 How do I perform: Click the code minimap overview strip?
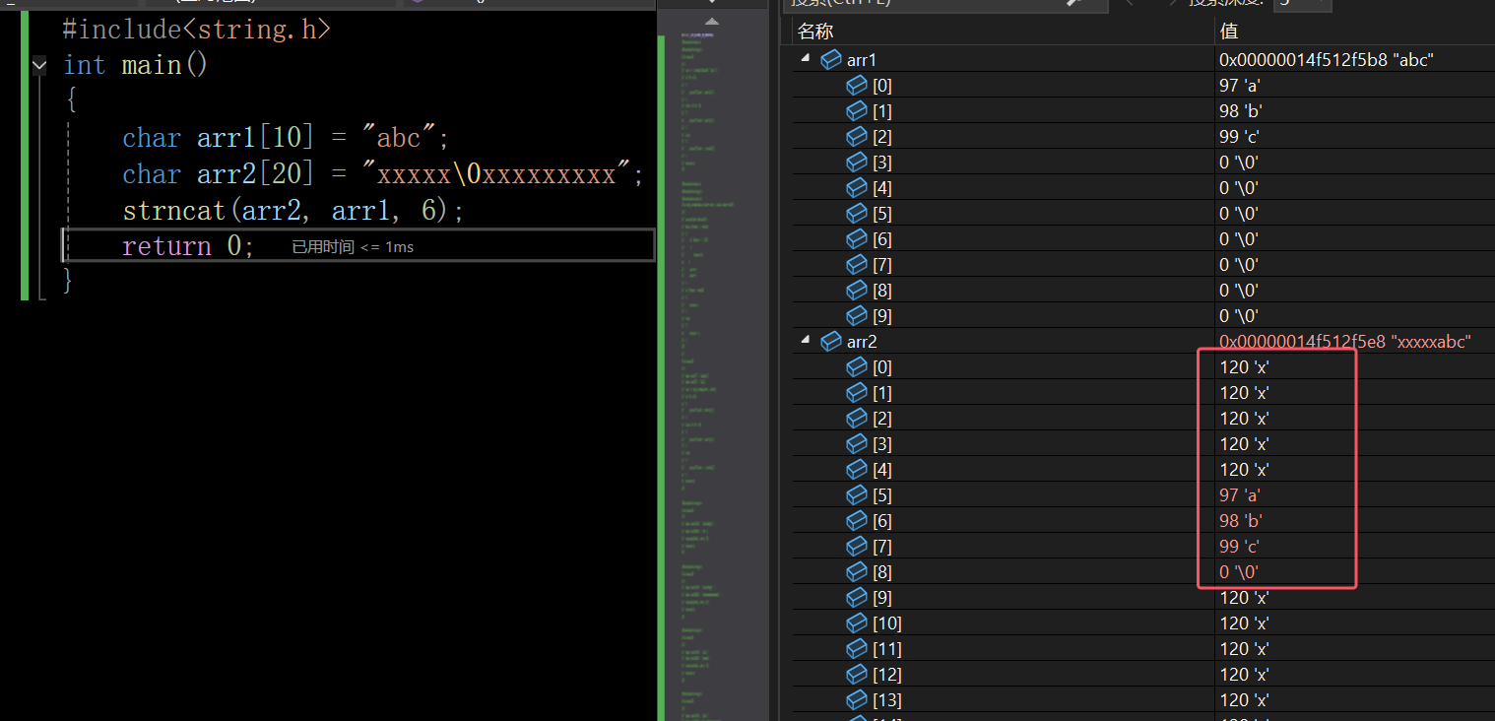(712, 374)
